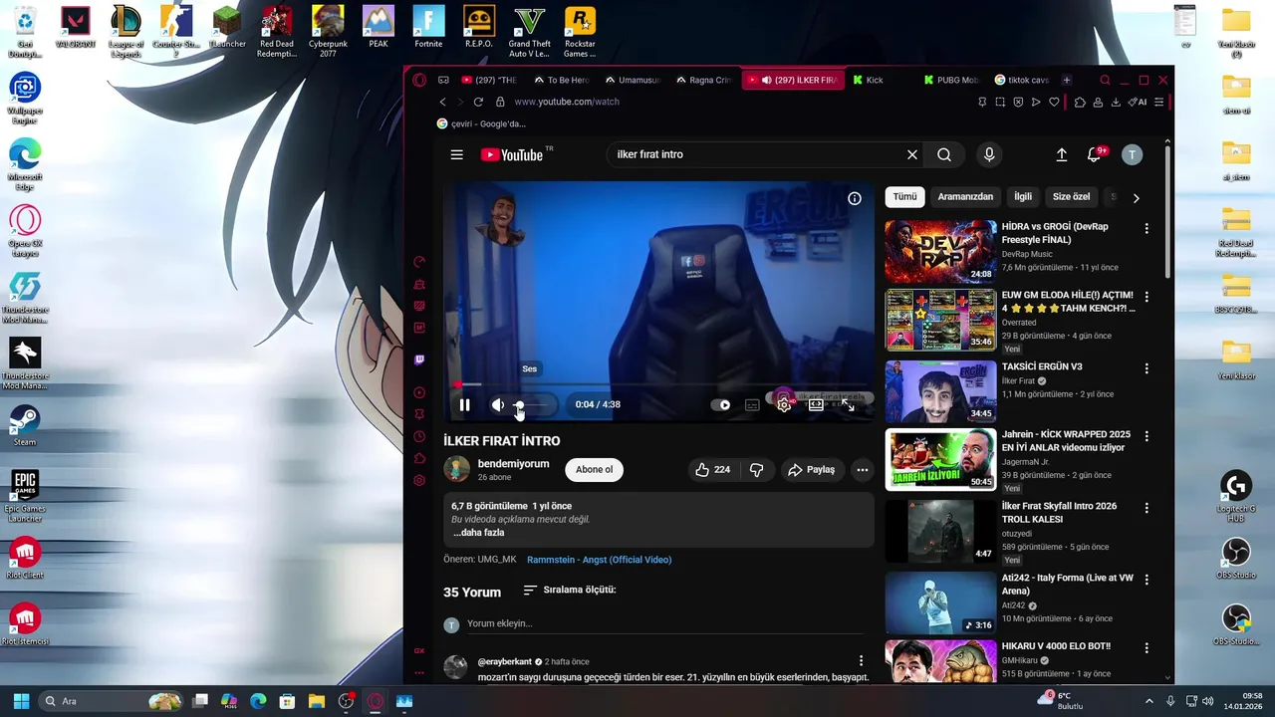Open options for Jahrein KİCK WRAPPED video

pyautogui.click(x=1147, y=436)
